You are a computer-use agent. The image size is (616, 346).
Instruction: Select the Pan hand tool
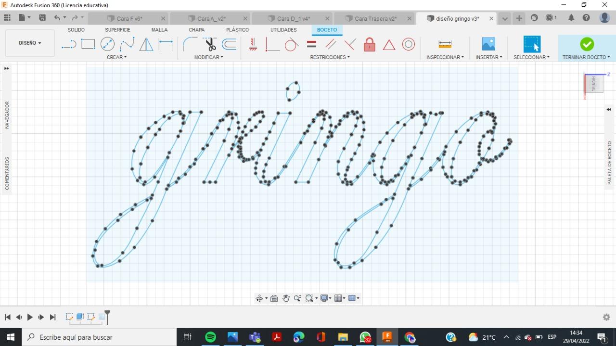click(286, 298)
